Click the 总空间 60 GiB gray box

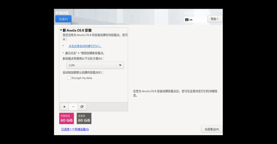point(84,118)
